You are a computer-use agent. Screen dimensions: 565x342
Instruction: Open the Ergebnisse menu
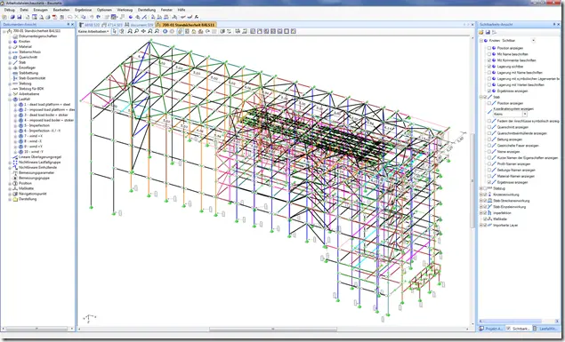coord(84,10)
